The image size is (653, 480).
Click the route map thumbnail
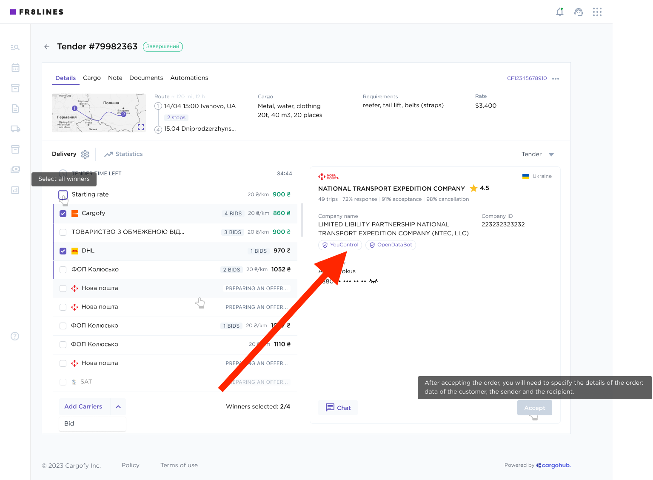coord(99,113)
